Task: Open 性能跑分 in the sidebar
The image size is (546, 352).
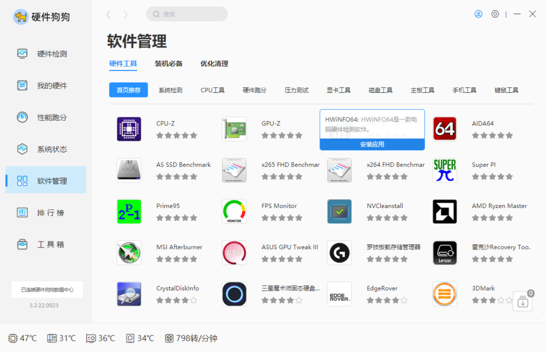Action: pyautogui.click(x=46, y=117)
